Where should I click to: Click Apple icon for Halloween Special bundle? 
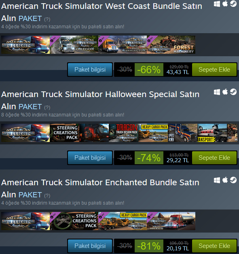tap(225, 92)
